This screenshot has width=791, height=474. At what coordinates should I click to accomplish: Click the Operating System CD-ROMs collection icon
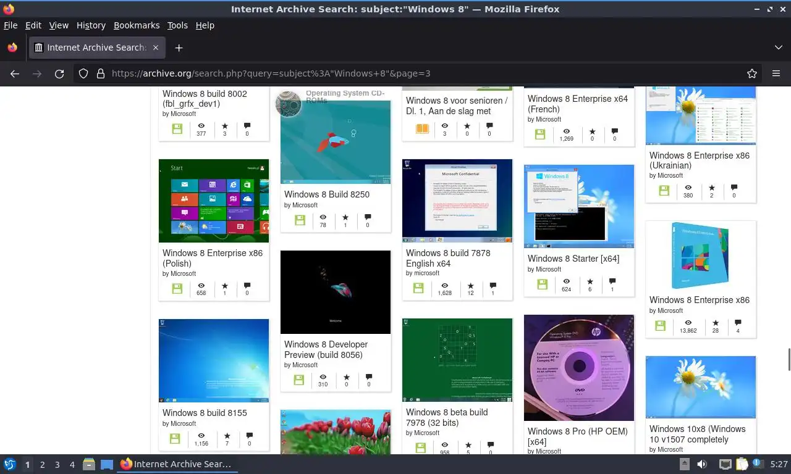288,104
